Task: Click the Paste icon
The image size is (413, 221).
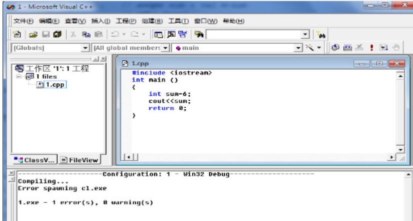Action: 99,34
